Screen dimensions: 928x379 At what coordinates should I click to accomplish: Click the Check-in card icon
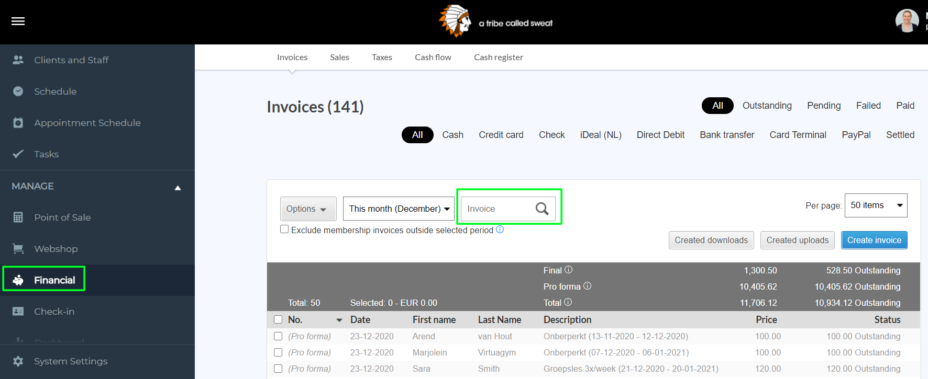pos(18,312)
